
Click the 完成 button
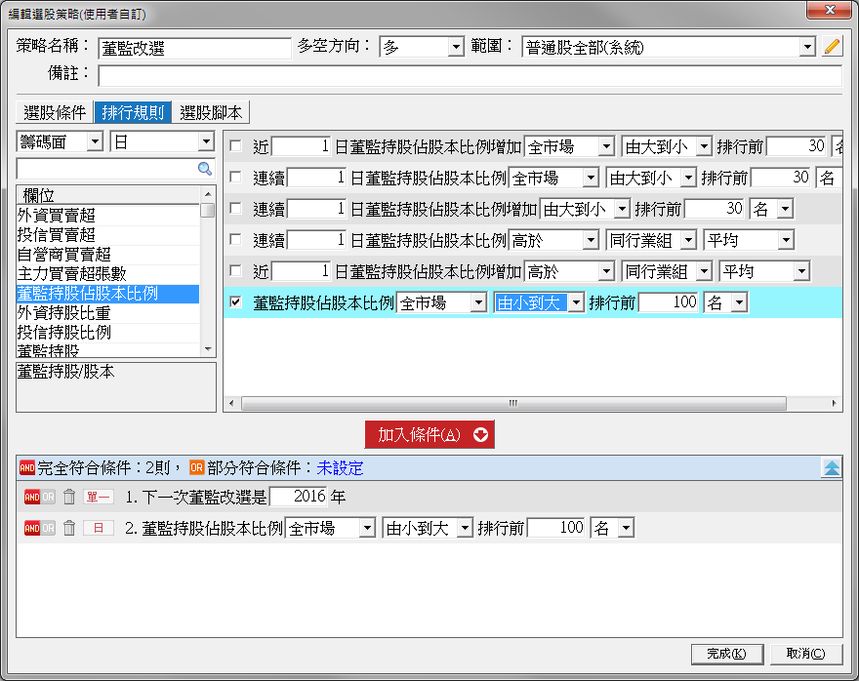click(x=726, y=654)
